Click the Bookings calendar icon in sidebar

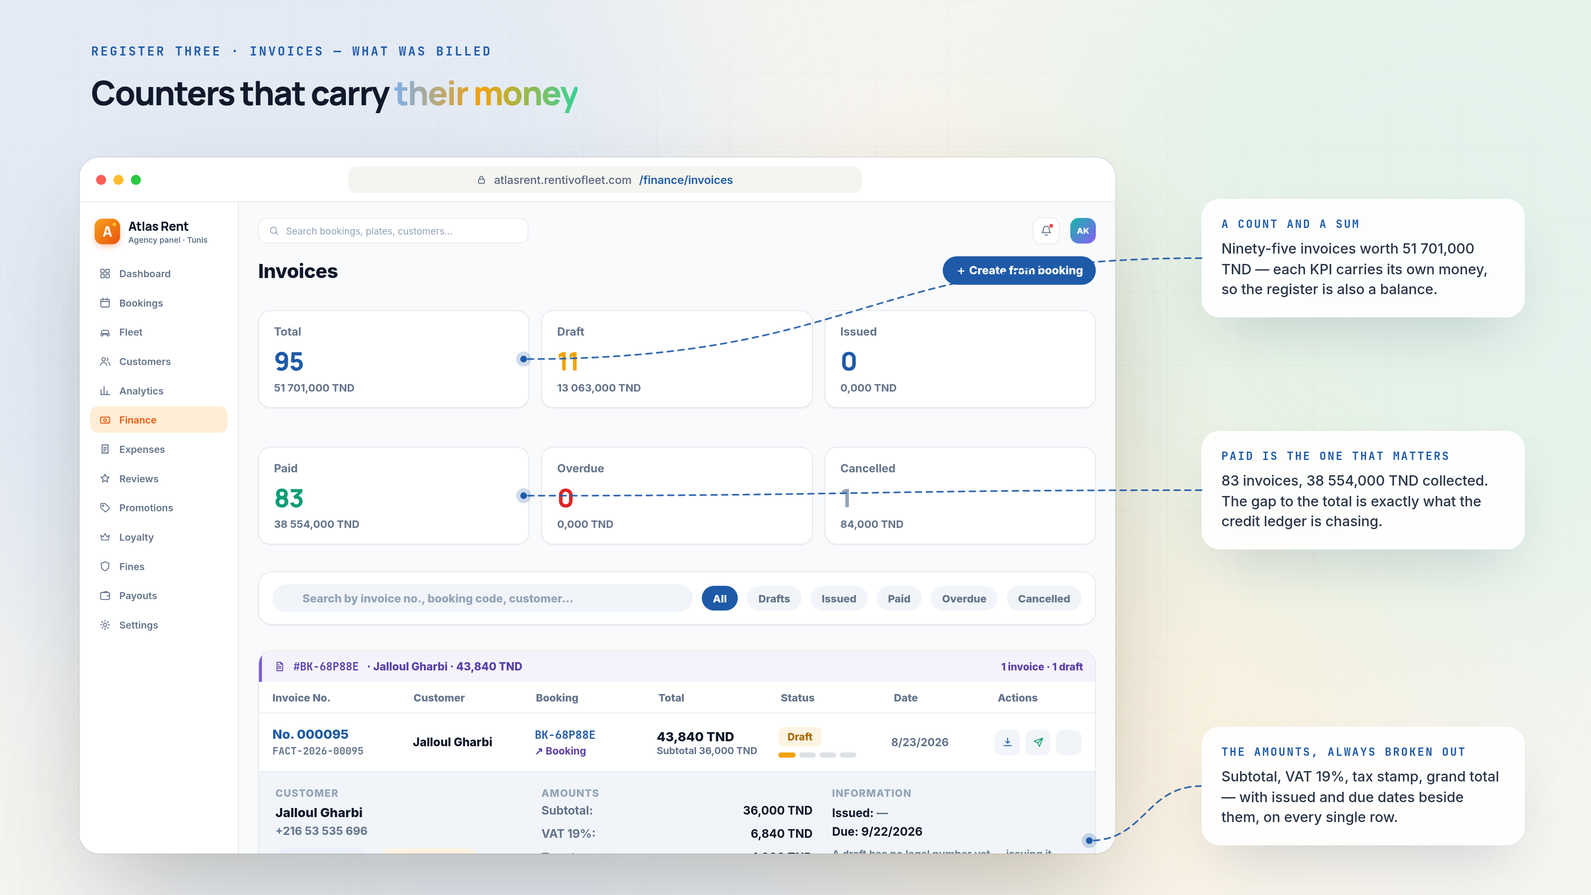tap(105, 302)
